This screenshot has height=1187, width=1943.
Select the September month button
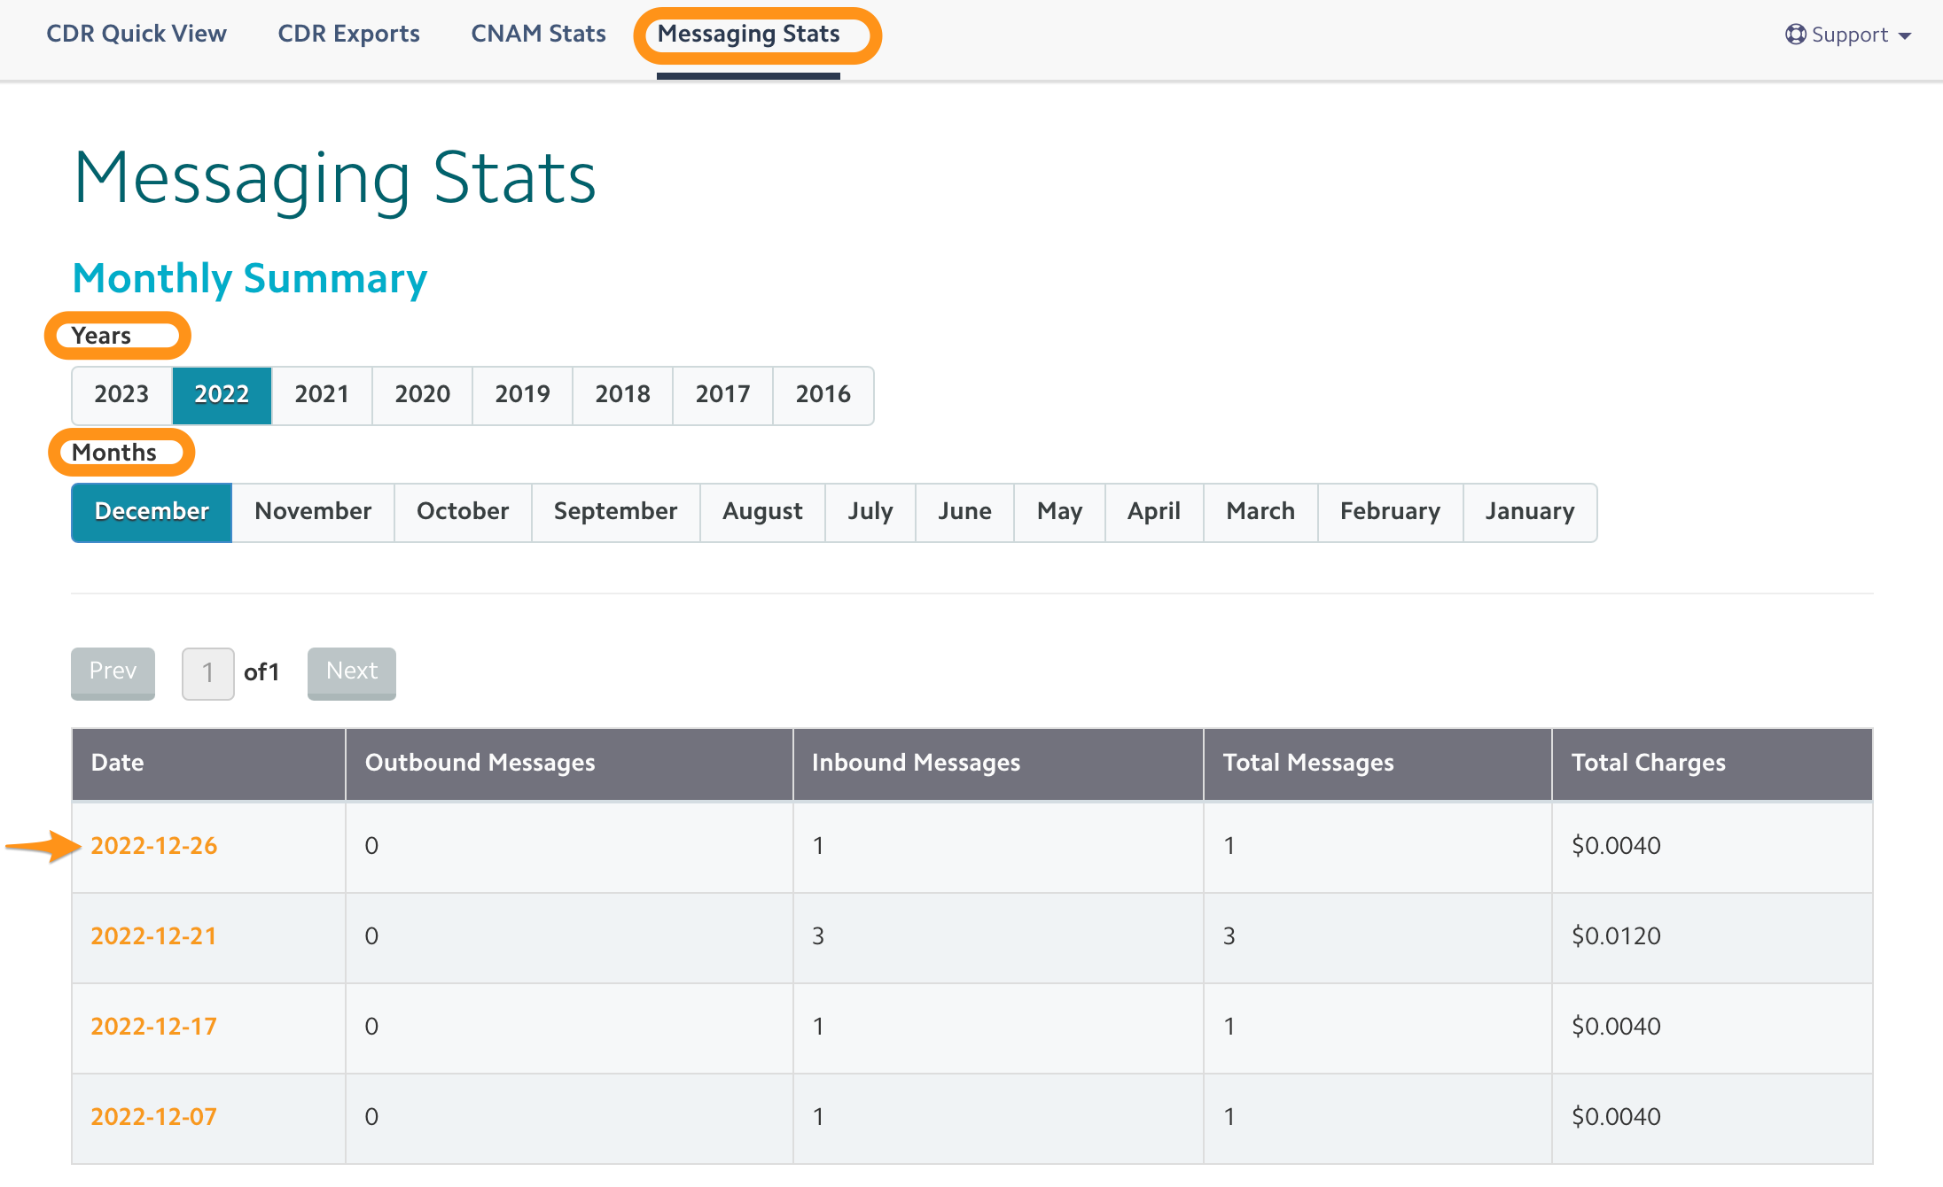pyautogui.click(x=616, y=512)
